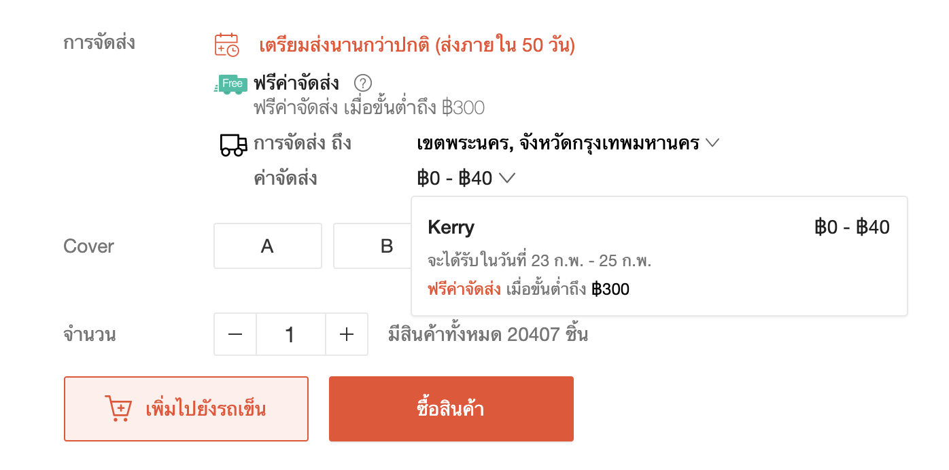Click เพิ่มไปยังรถเข็น add to cart button
Viewport: 949px width, 470px height.
[186, 409]
